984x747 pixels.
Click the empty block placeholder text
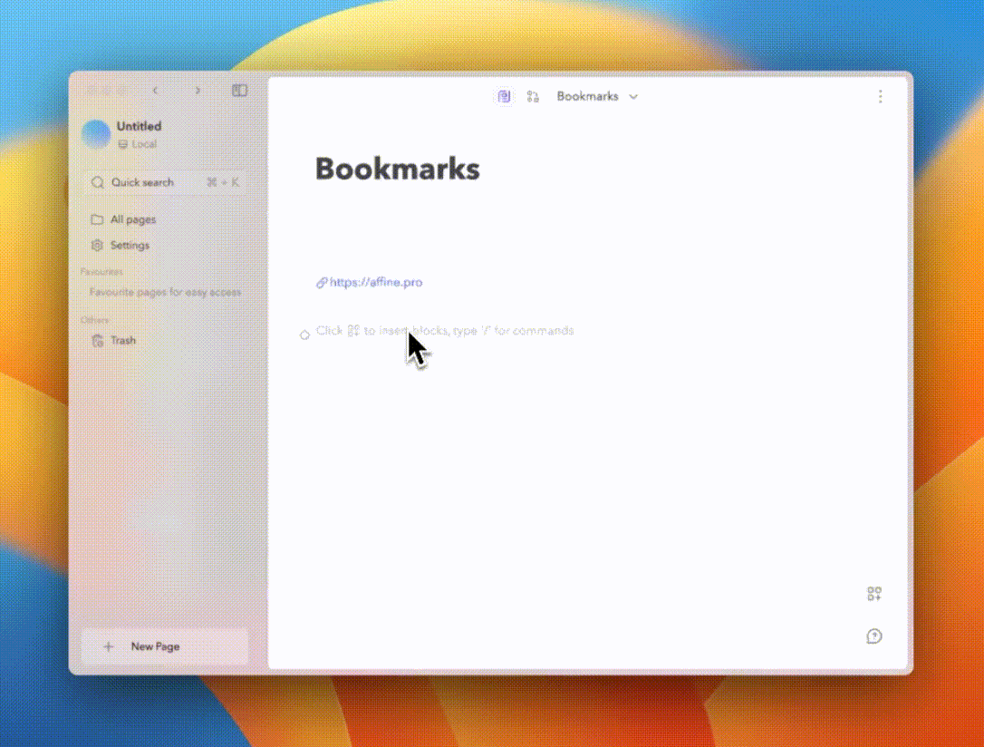click(445, 331)
